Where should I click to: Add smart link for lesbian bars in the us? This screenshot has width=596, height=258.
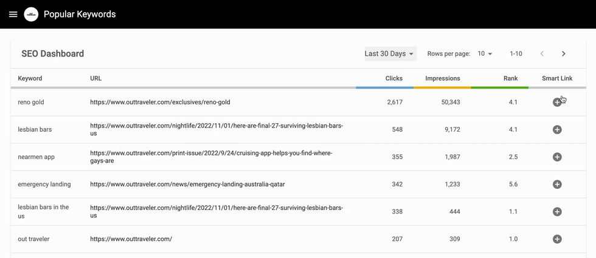pyautogui.click(x=556, y=212)
